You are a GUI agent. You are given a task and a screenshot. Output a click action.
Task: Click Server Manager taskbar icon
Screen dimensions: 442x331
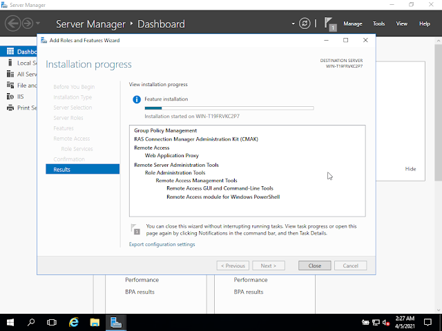click(116, 323)
